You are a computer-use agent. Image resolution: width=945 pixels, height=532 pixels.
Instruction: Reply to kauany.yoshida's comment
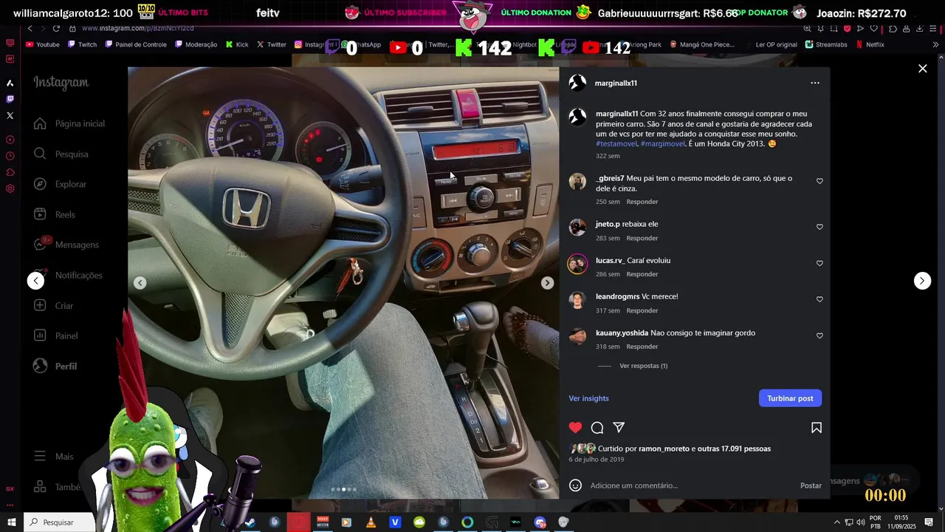pos(642,347)
